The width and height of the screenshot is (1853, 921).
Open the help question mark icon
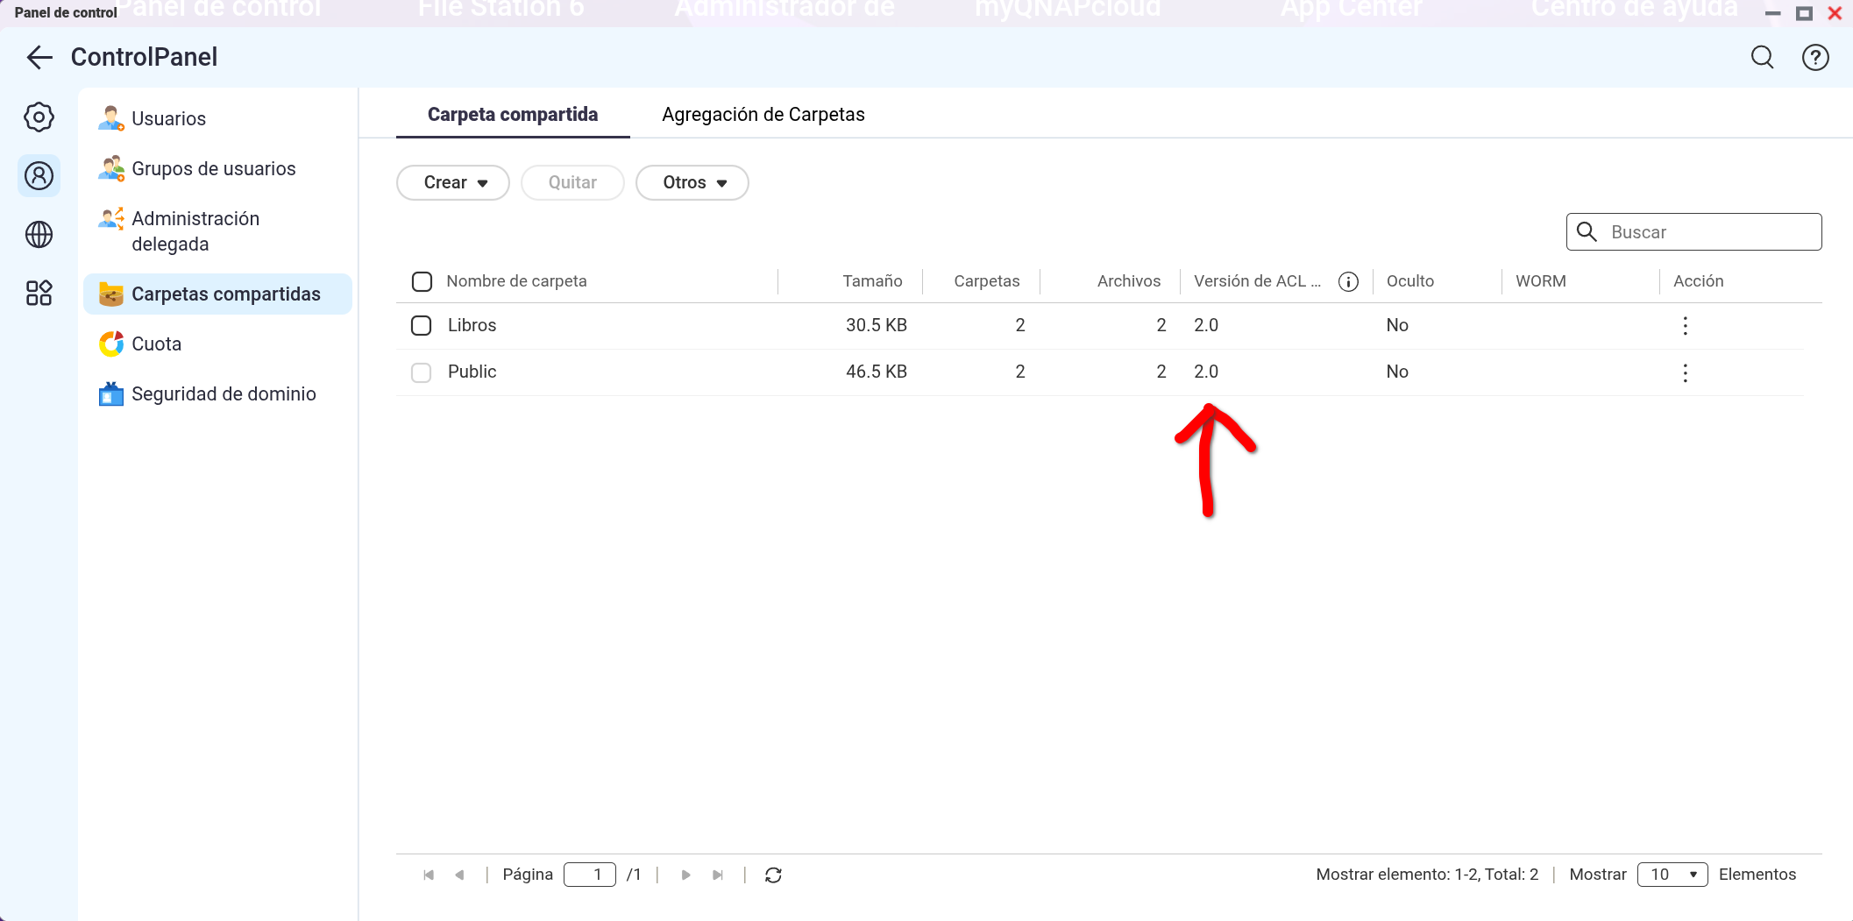pyautogui.click(x=1814, y=58)
